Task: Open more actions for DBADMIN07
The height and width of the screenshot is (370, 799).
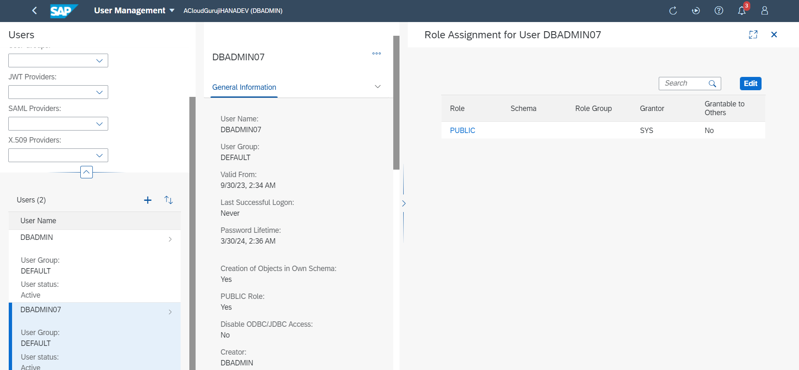Action: coord(377,54)
